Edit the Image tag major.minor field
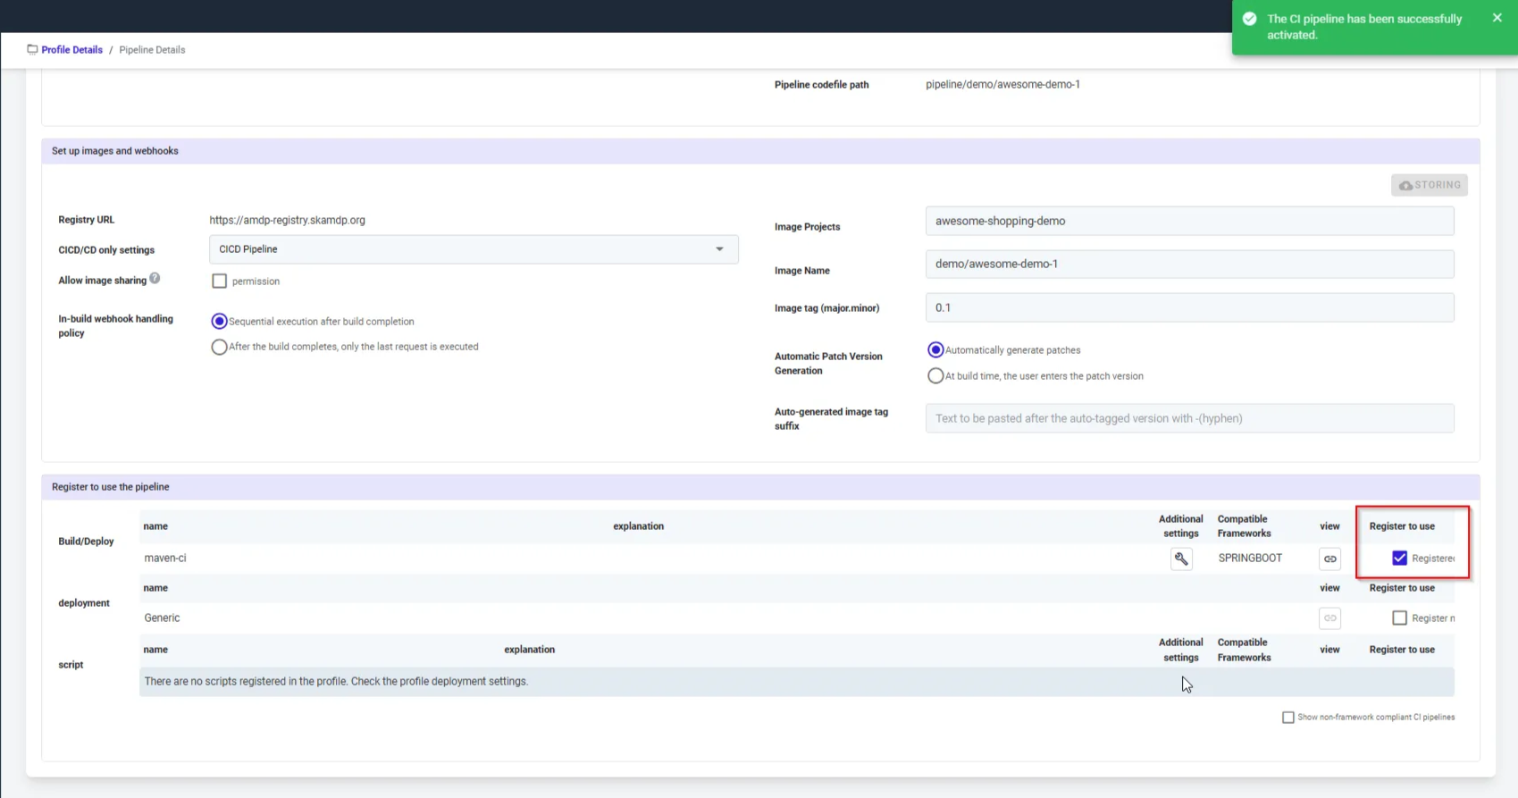1518x798 pixels. [x=1189, y=307]
